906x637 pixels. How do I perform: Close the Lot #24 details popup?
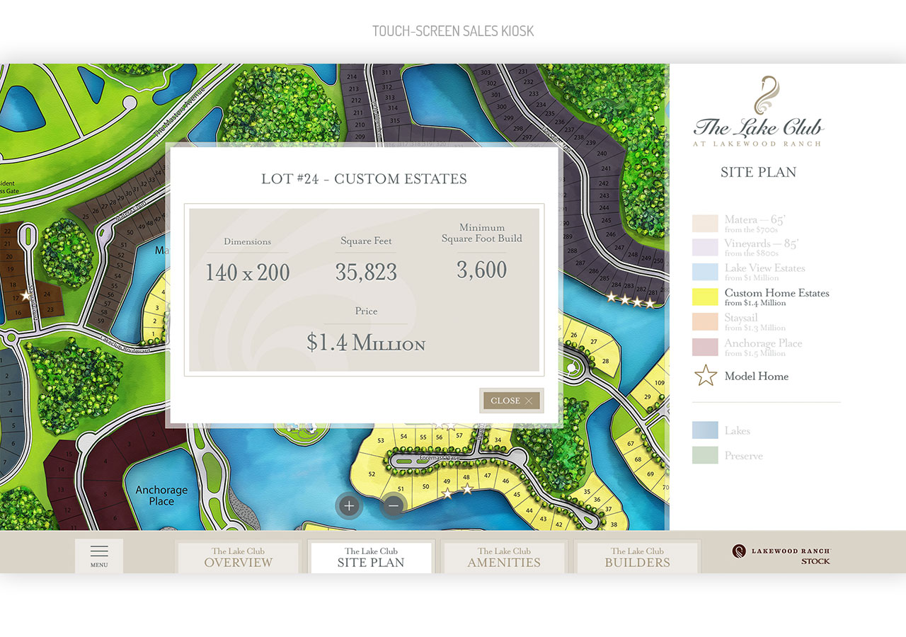click(x=511, y=401)
